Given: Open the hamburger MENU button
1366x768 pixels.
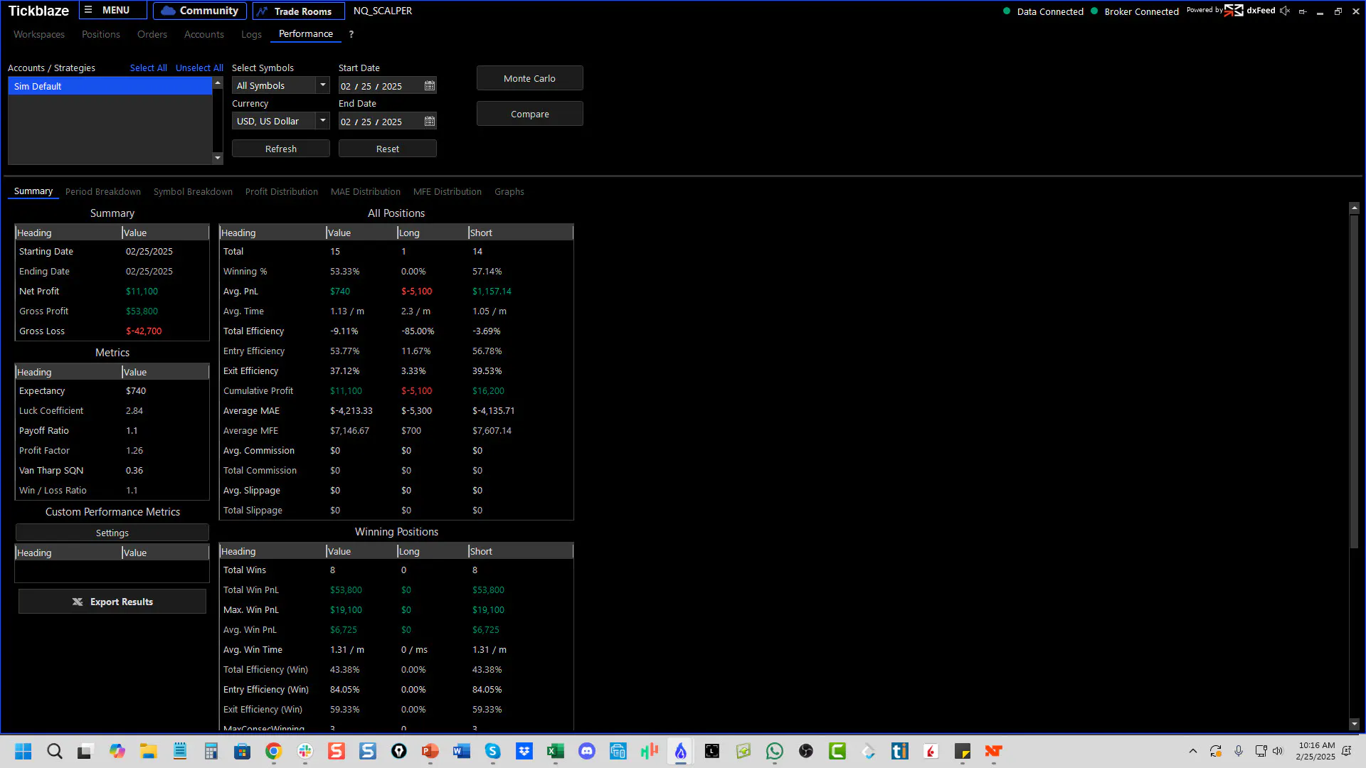Looking at the screenshot, I should (113, 11).
